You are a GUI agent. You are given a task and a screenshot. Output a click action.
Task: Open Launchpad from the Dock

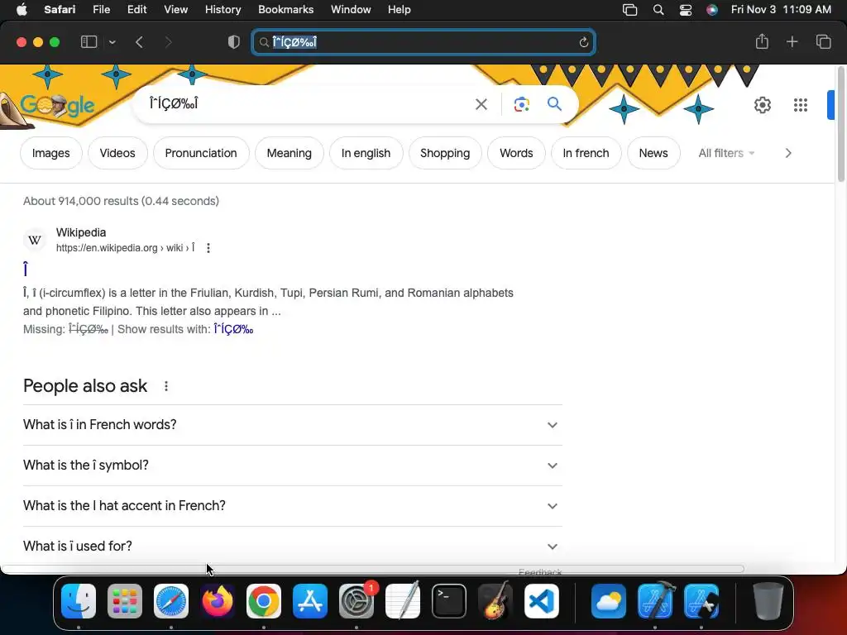click(x=125, y=601)
